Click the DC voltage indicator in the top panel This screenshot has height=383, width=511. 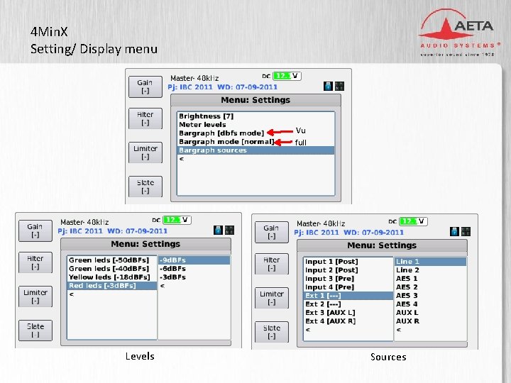point(287,76)
